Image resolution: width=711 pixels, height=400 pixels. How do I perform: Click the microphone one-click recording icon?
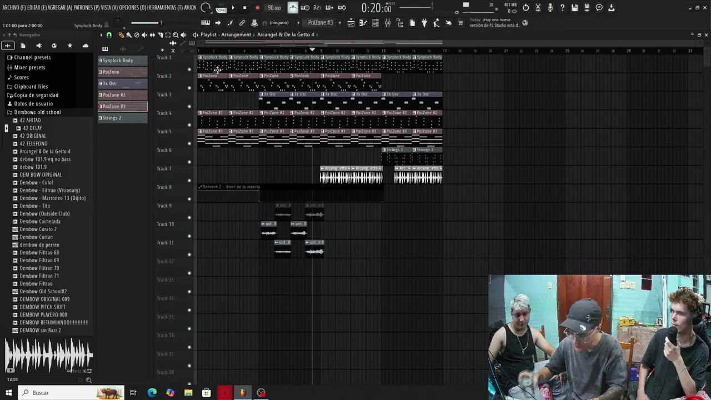coord(550,8)
